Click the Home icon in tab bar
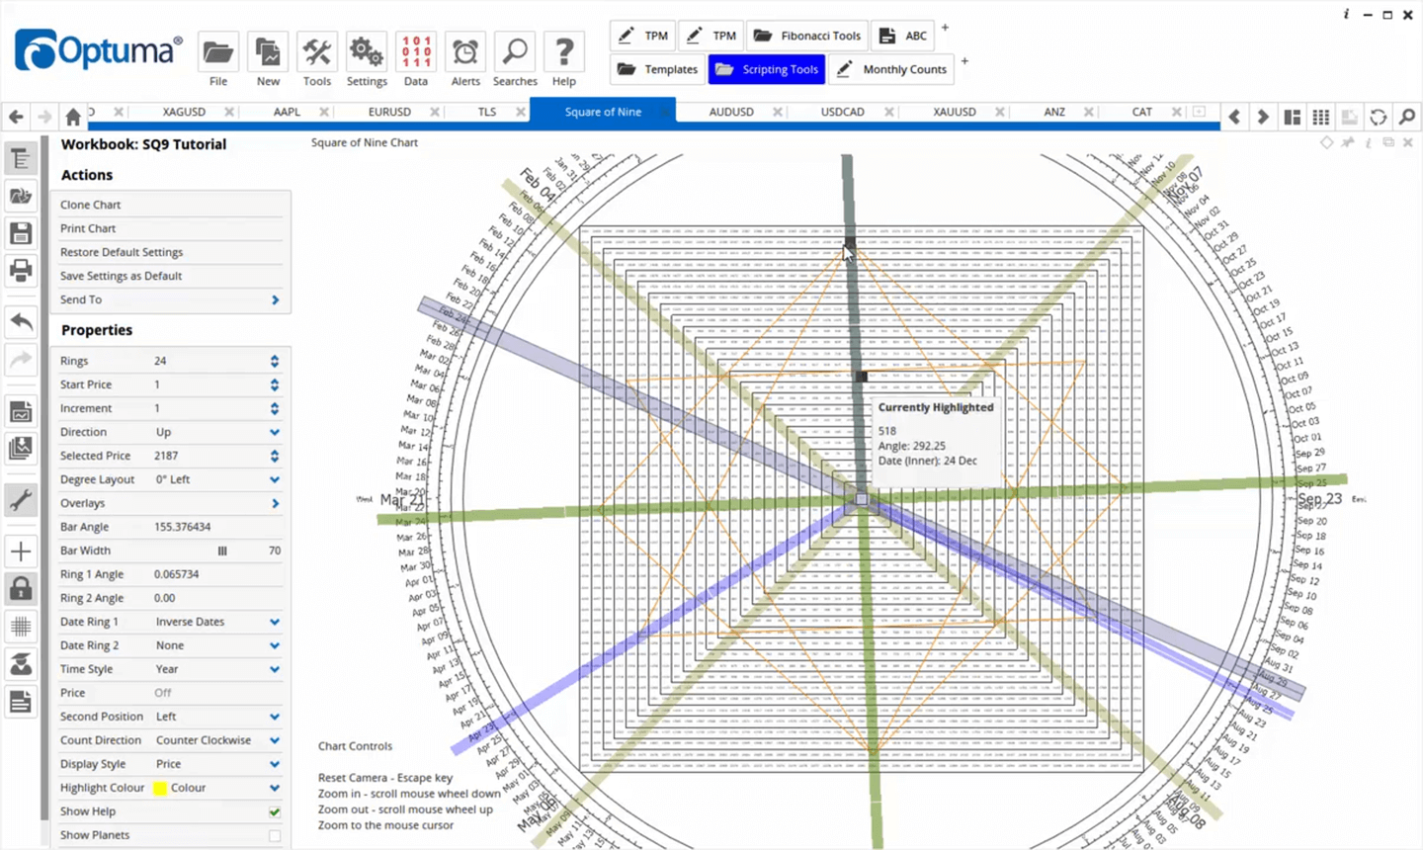 coord(73,117)
